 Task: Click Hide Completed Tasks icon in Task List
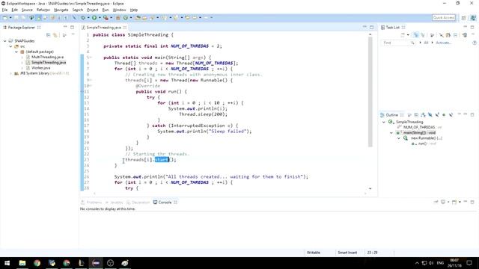pos(442,35)
